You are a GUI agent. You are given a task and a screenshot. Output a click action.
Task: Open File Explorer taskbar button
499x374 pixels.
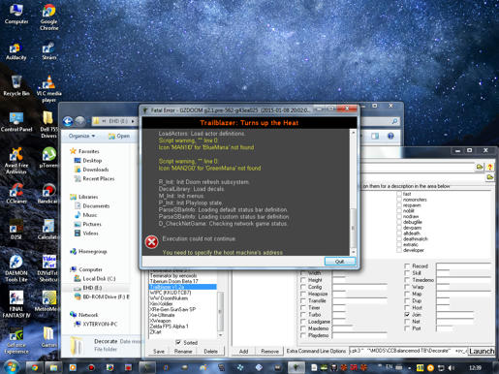tap(53, 367)
